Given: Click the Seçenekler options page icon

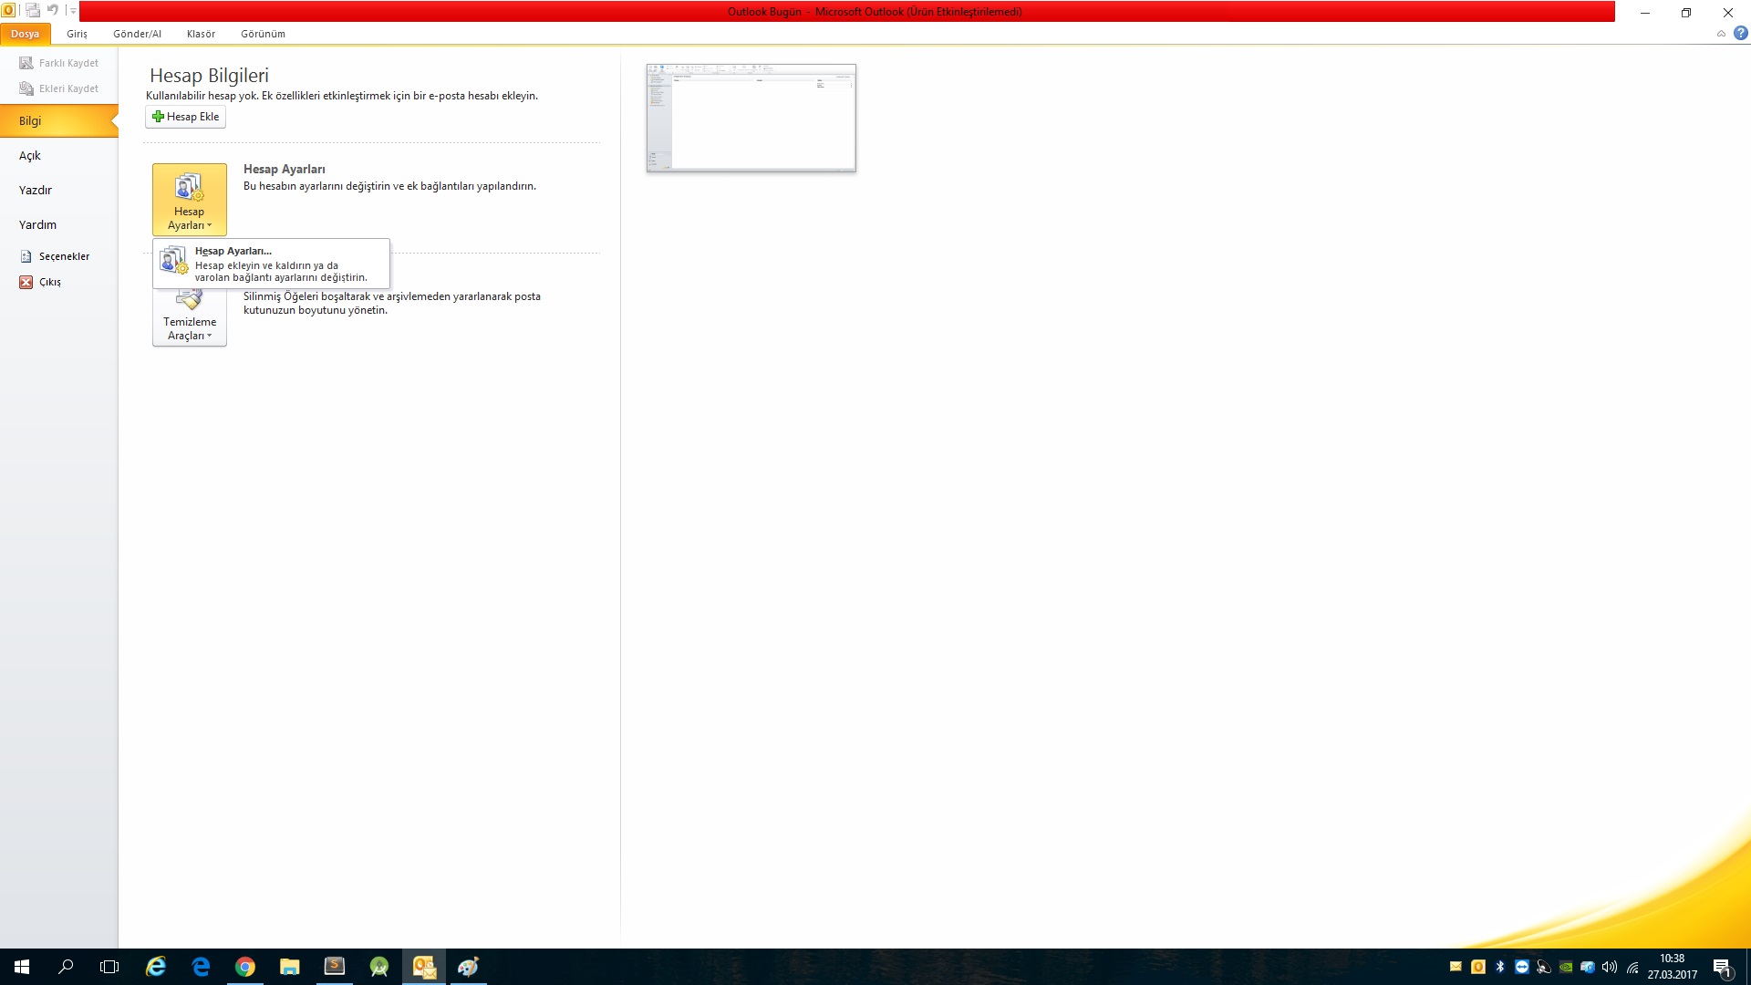Looking at the screenshot, I should (x=26, y=256).
